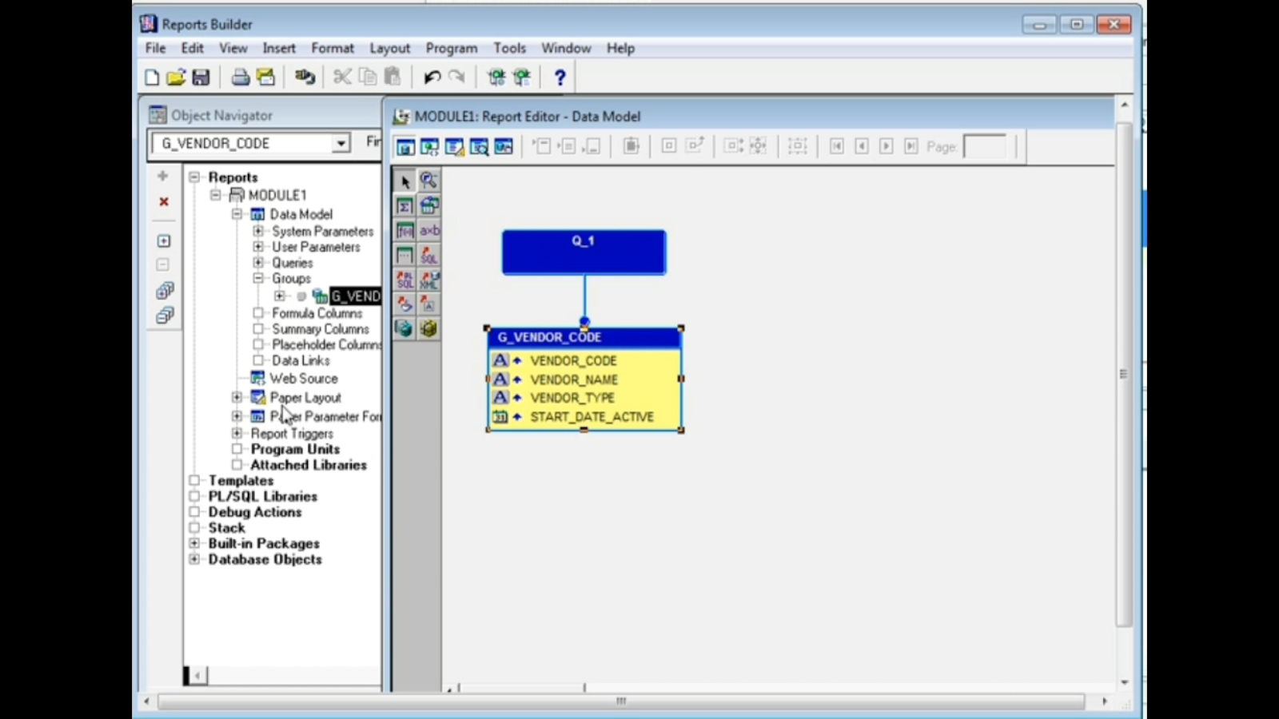
Task: Open the Program menu
Action: [x=451, y=48]
